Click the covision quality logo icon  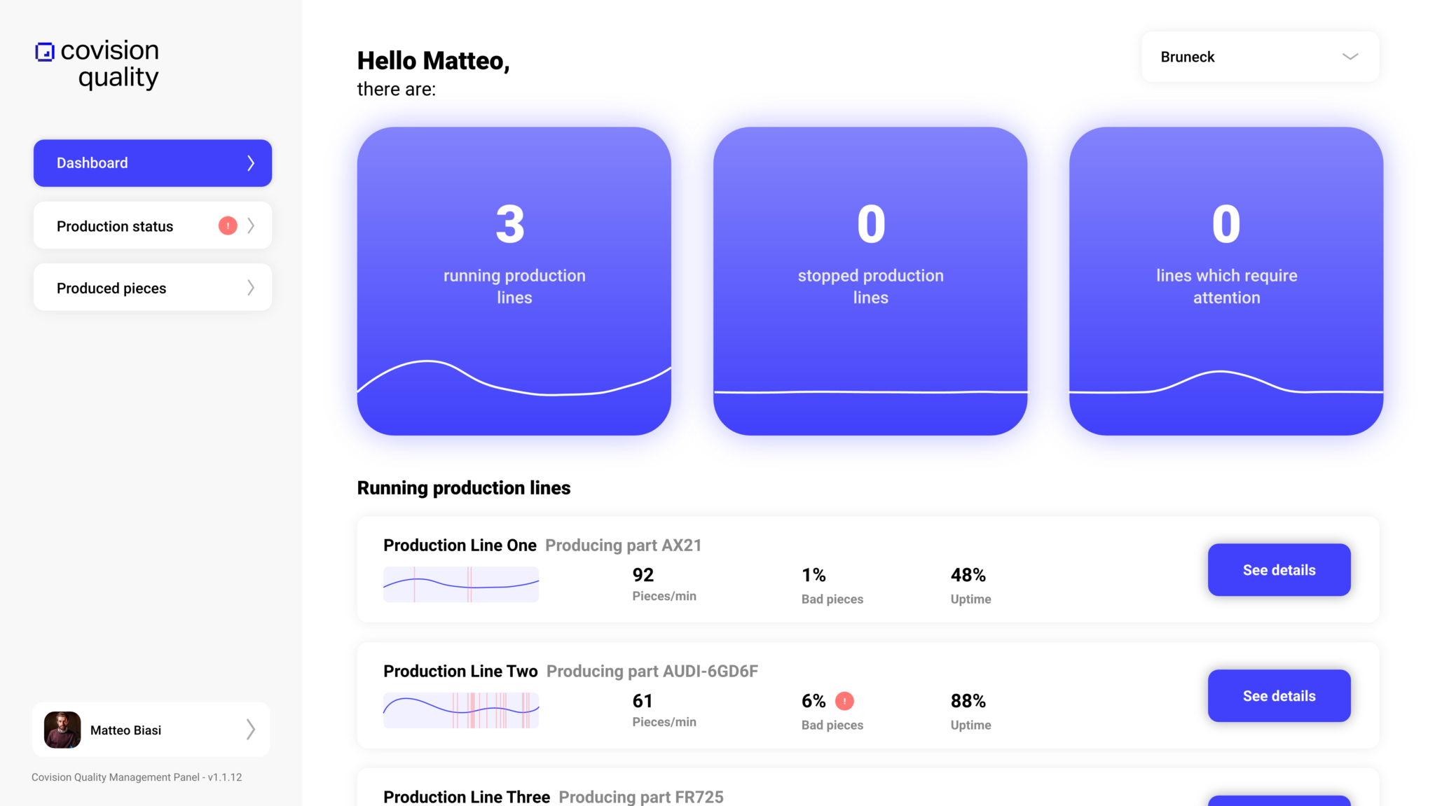(x=43, y=50)
